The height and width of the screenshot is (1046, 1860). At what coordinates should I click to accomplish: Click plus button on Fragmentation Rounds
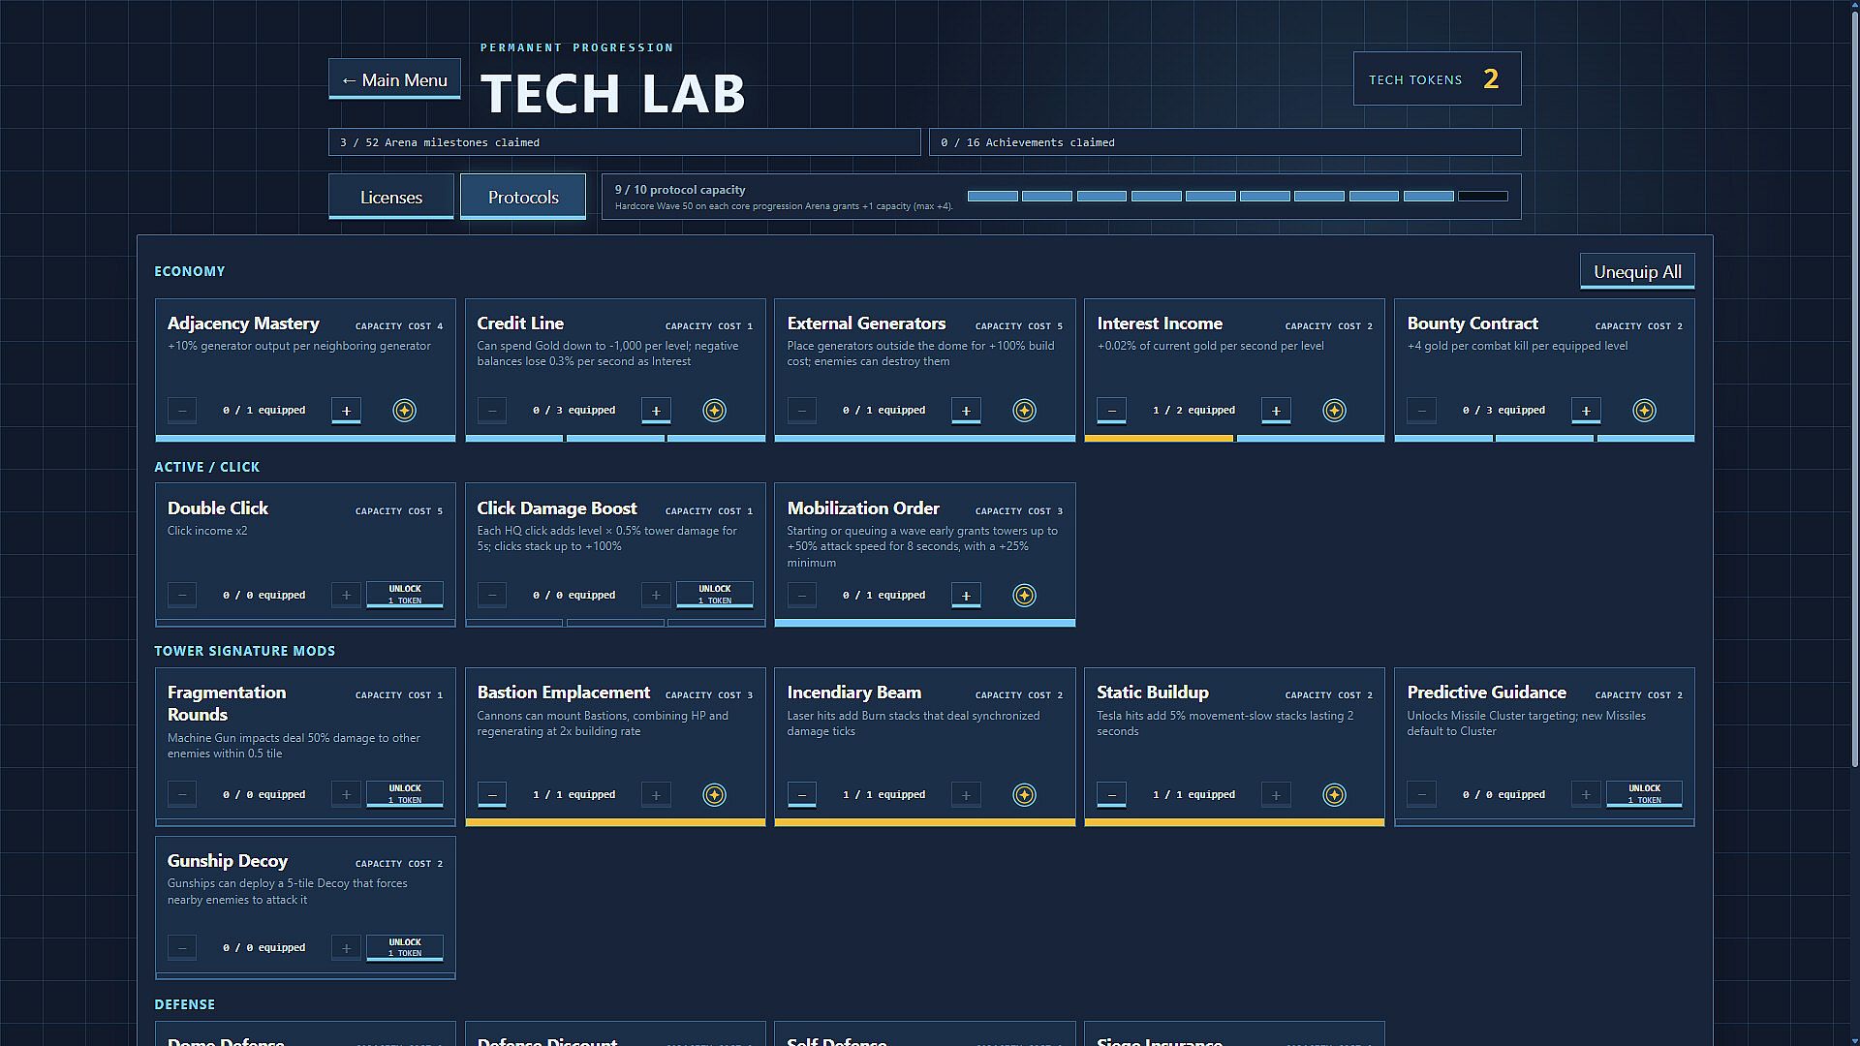click(x=346, y=795)
